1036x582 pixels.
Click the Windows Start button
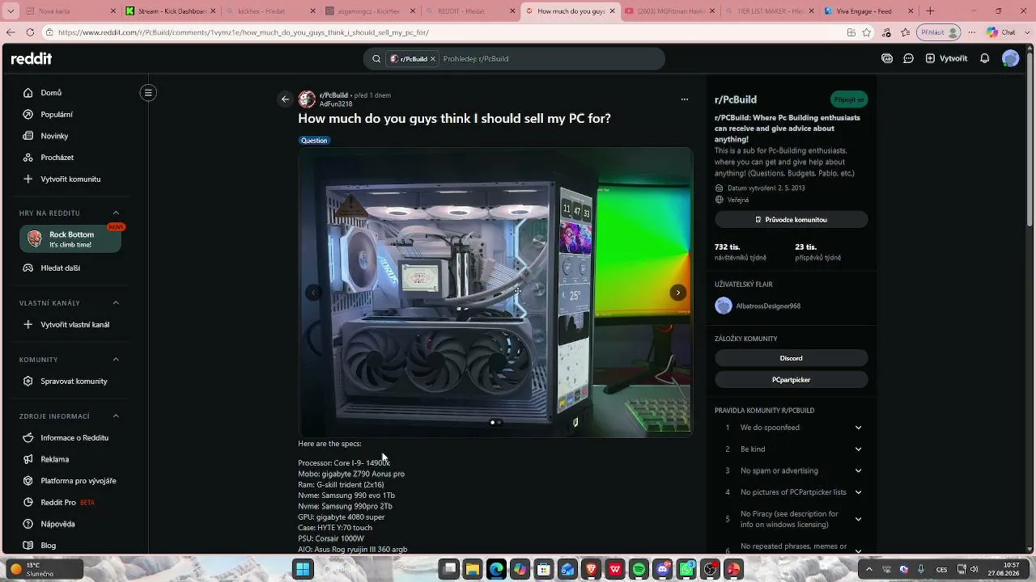click(x=303, y=570)
